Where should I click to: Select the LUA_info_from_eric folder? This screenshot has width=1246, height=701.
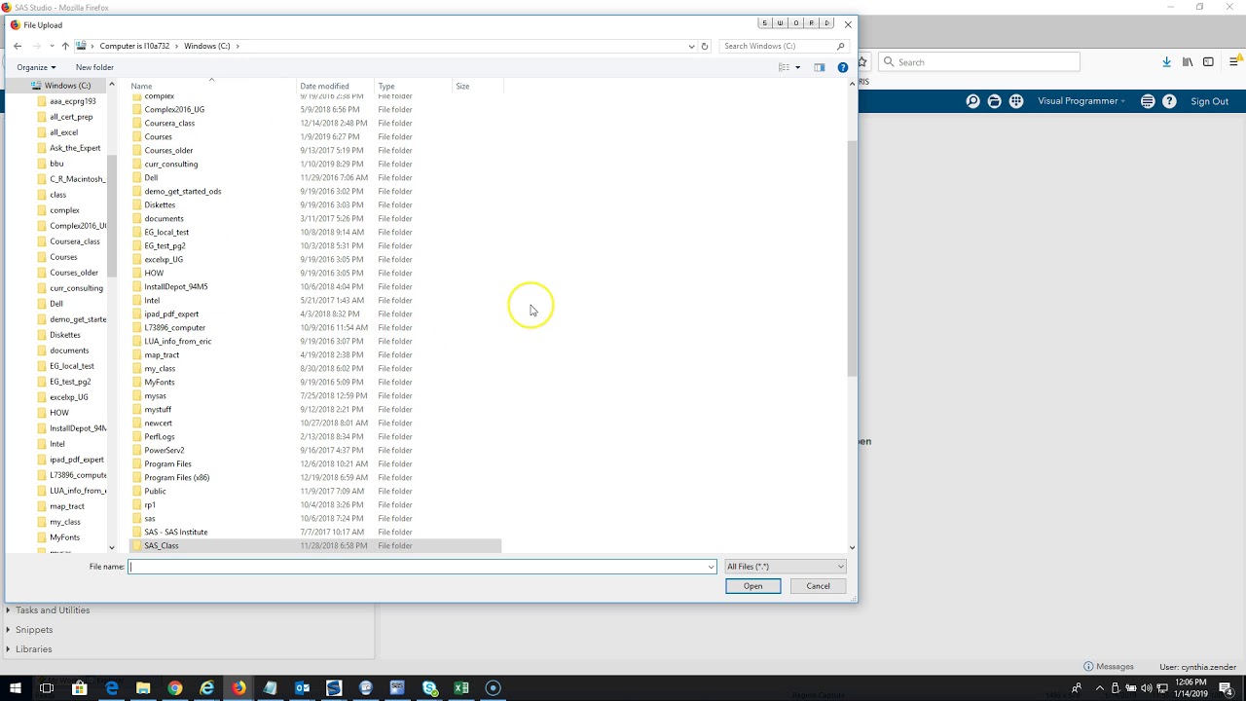pos(315,342)
